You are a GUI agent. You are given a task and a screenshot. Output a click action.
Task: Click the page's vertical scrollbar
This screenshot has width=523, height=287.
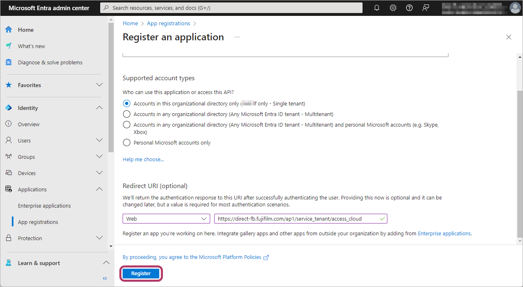pos(519,163)
